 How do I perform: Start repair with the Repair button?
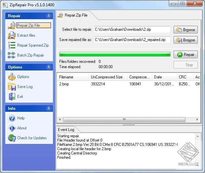coord(185,54)
